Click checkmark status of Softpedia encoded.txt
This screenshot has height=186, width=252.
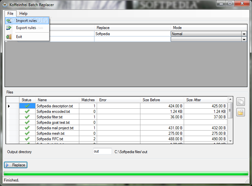click(x=27, y=111)
